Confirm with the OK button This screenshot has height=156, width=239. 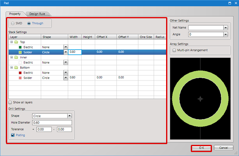(201, 148)
